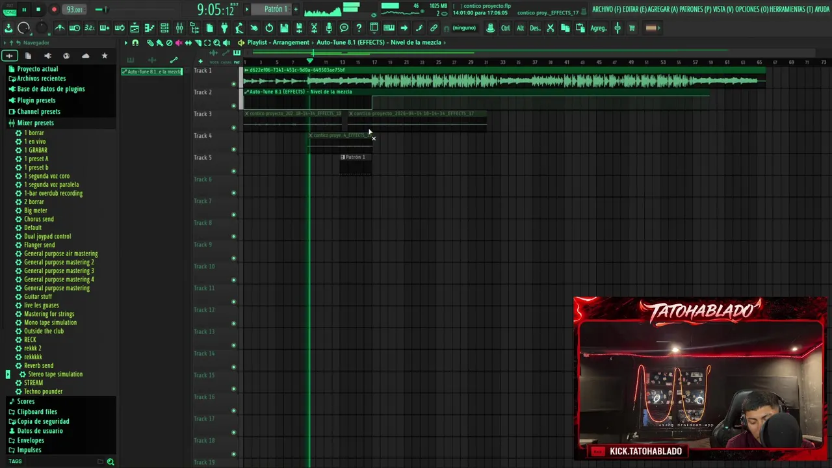Click the metronome toggle icon
This screenshot has width=832, height=468.
pyautogui.click(x=59, y=28)
